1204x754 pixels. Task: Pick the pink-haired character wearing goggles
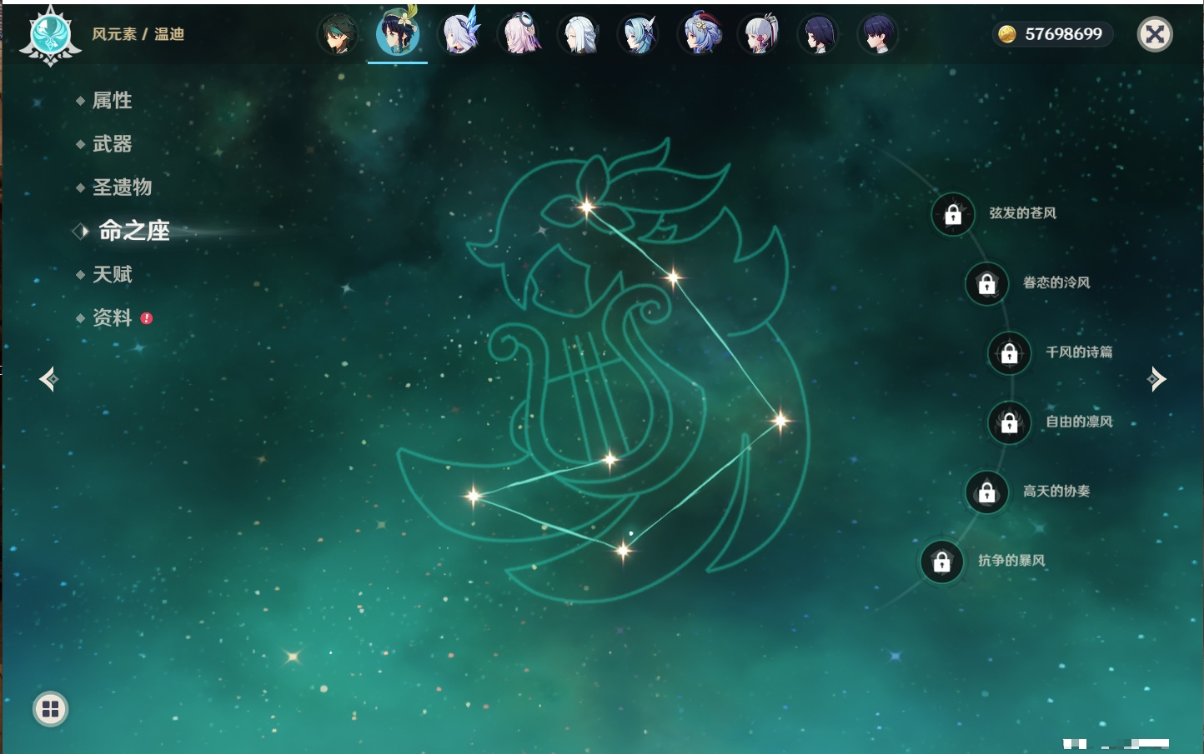[x=519, y=35]
